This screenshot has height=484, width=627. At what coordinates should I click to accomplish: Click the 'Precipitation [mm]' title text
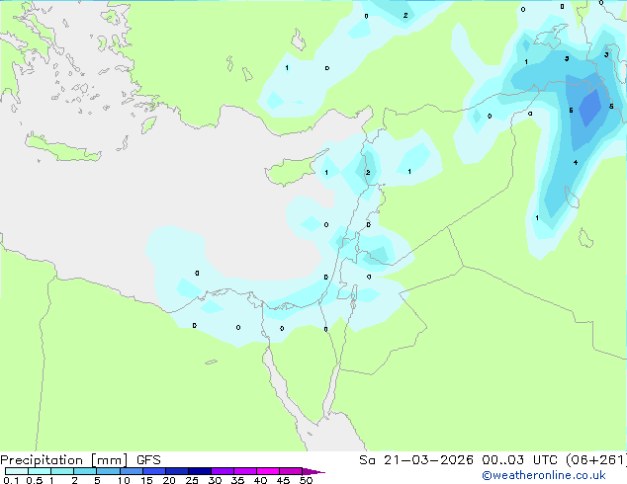tap(64, 460)
